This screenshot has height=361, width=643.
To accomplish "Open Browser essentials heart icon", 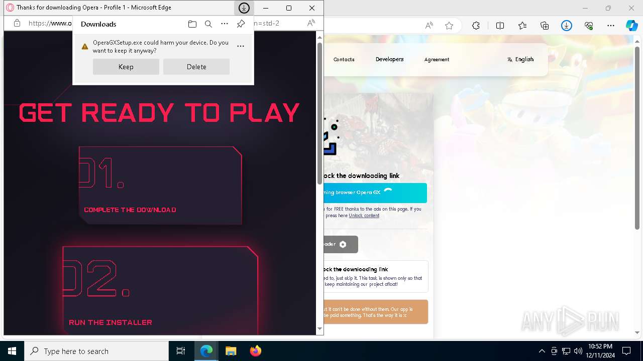I will coord(589,26).
